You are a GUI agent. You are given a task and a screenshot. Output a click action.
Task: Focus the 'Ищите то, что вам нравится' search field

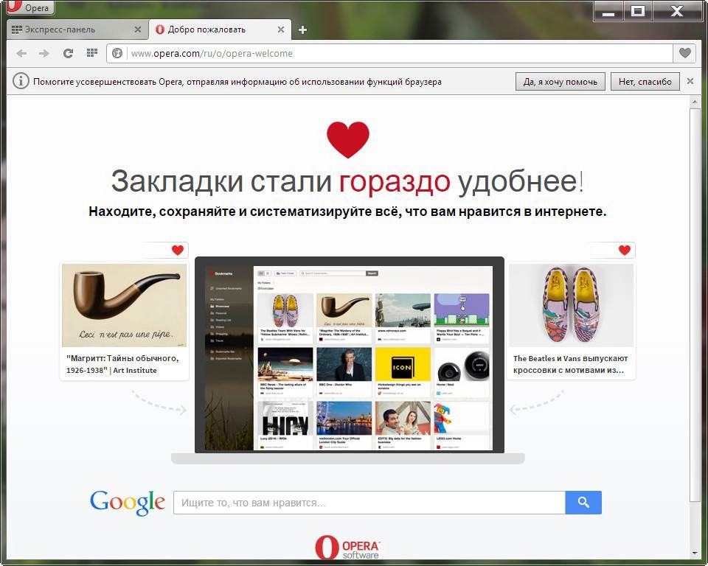pos(369,503)
